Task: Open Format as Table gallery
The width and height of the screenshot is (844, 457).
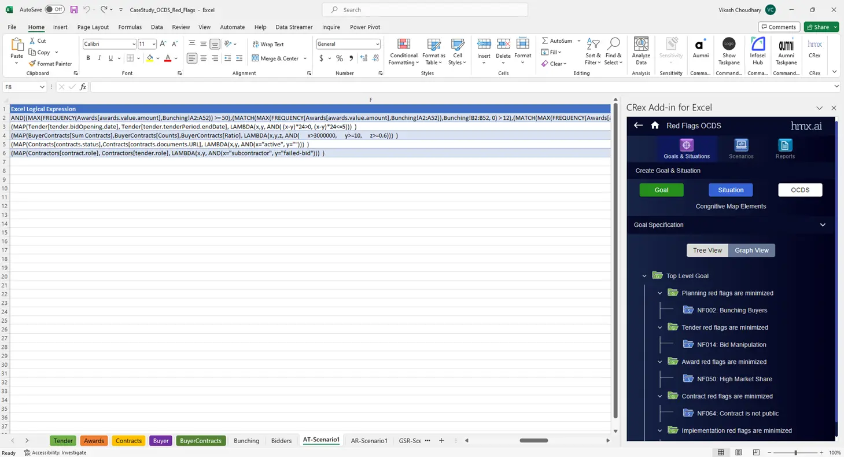Action: pos(434,52)
